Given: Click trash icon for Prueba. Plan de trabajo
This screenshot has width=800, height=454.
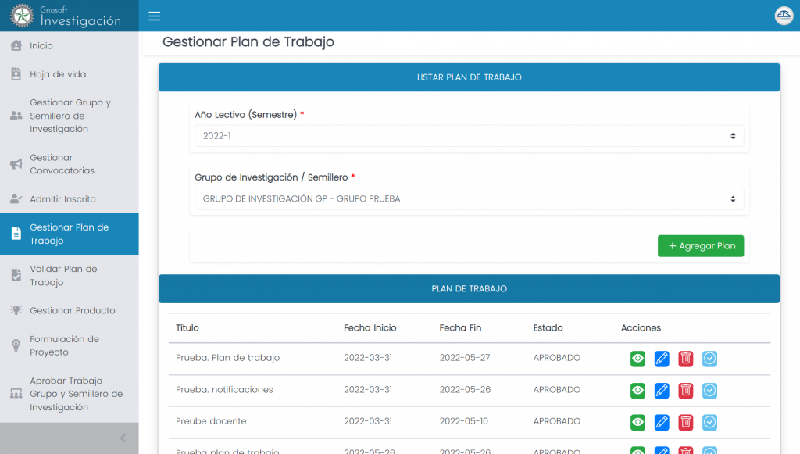Looking at the screenshot, I should [x=686, y=359].
